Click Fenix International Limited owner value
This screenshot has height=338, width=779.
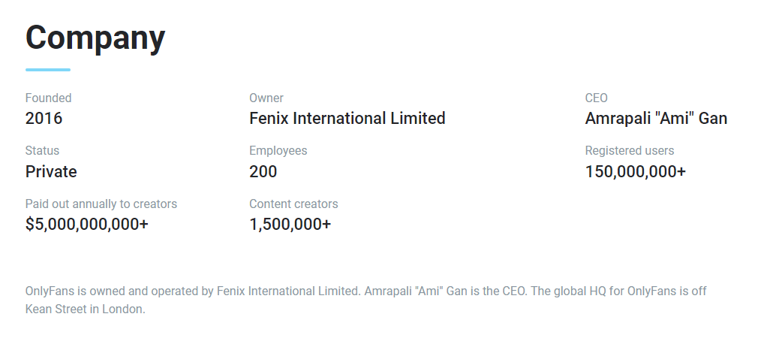click(347, 118)
